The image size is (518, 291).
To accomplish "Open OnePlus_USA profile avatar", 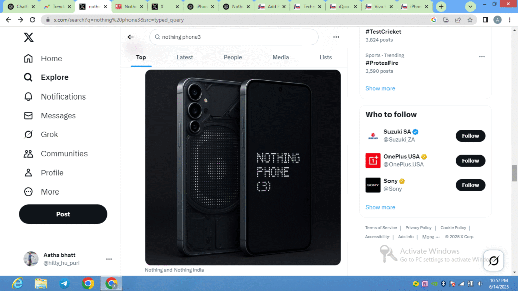I will tap(373, 161).
